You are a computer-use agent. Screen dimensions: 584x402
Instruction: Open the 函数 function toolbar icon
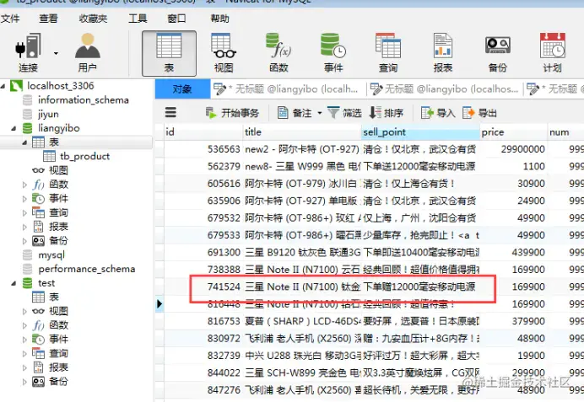pyautogui.click(x=278, y=53)
